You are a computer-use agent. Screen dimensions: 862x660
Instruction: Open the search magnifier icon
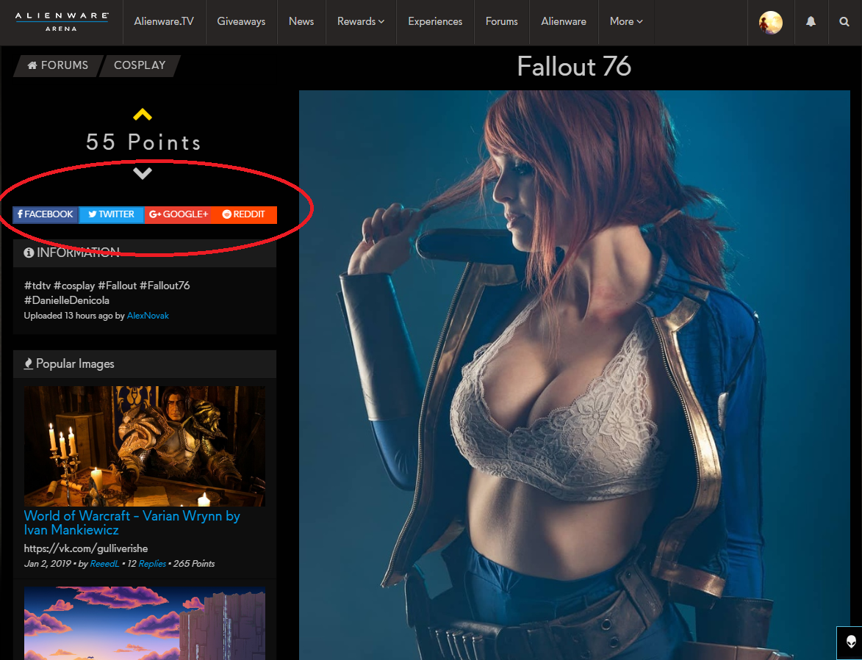coord(844,21)
